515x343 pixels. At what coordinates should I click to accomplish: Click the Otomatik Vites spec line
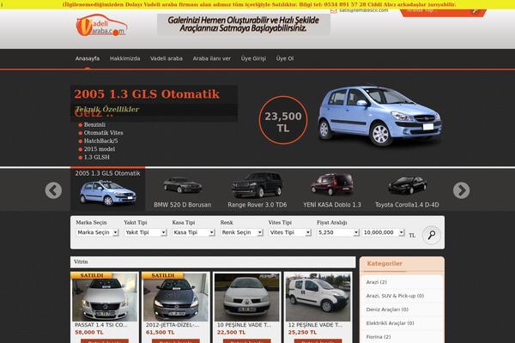104,133
